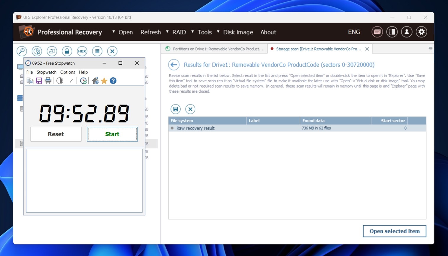Viewport: 448px width, 256px height.
Task: Go back using the left arrow icon
Action: tap(174, 65)
